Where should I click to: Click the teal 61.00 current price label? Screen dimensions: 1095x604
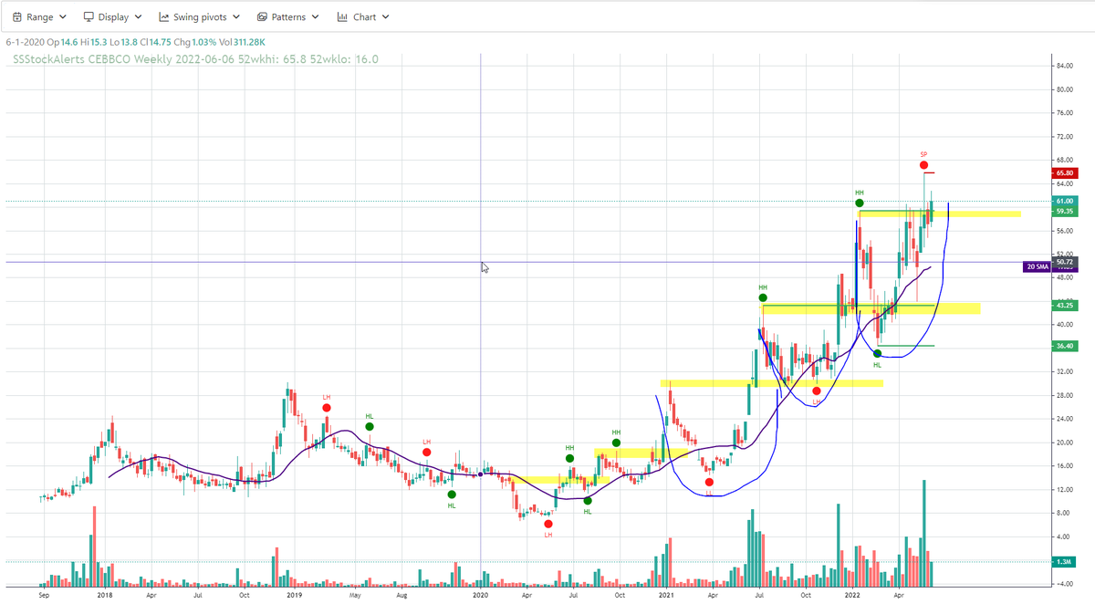click(1064, 201)
